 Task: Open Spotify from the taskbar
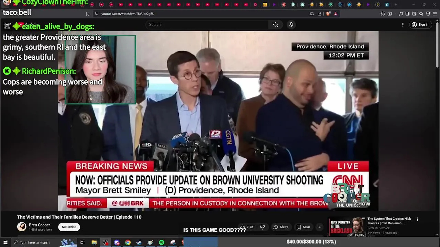[162, 243]
